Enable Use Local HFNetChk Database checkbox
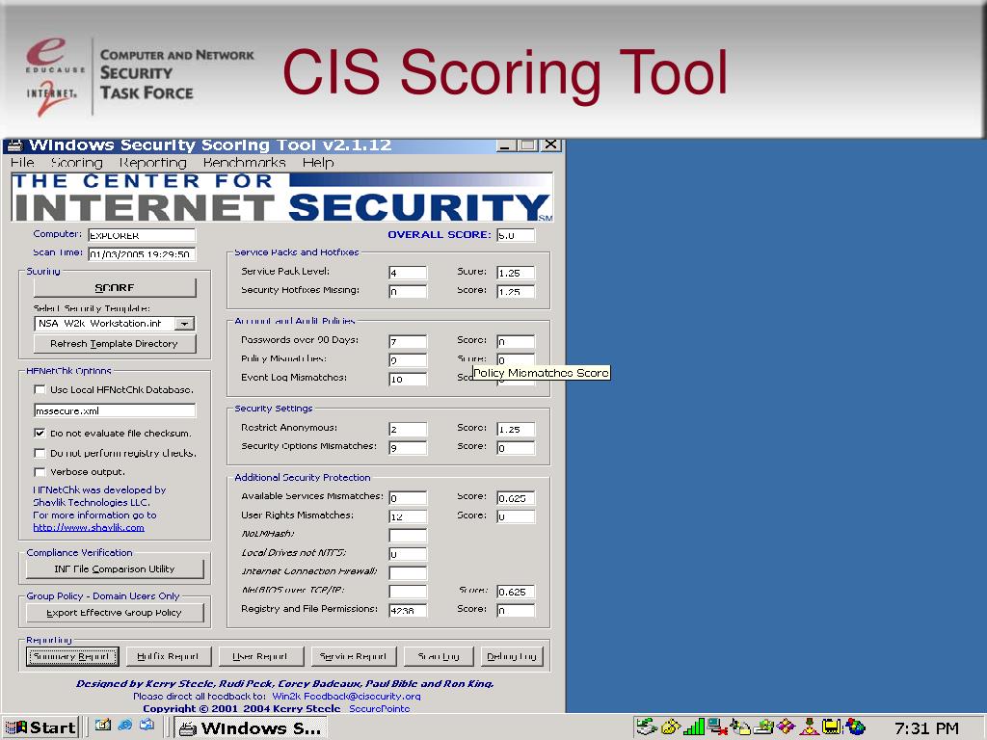This screenshot has height=740, width=987. [x=40, y=389]
